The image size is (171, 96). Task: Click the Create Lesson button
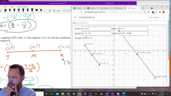154,17
